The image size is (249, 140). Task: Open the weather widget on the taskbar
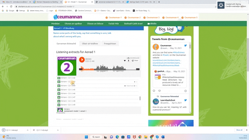pyautogui.click(x=9, y=137)
